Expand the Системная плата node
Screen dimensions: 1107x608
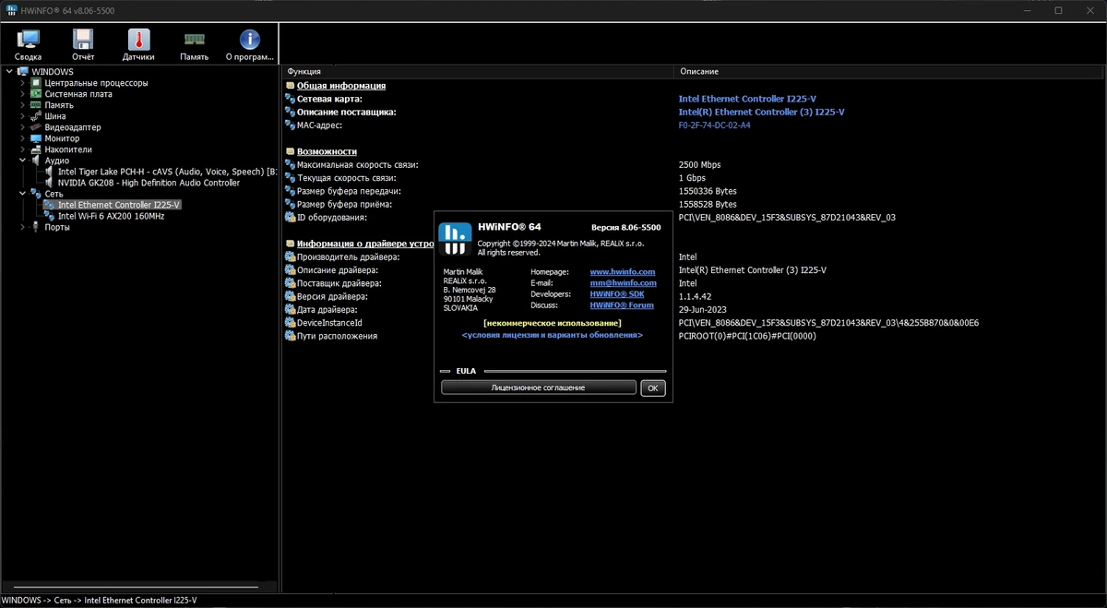tap(23, 94)
